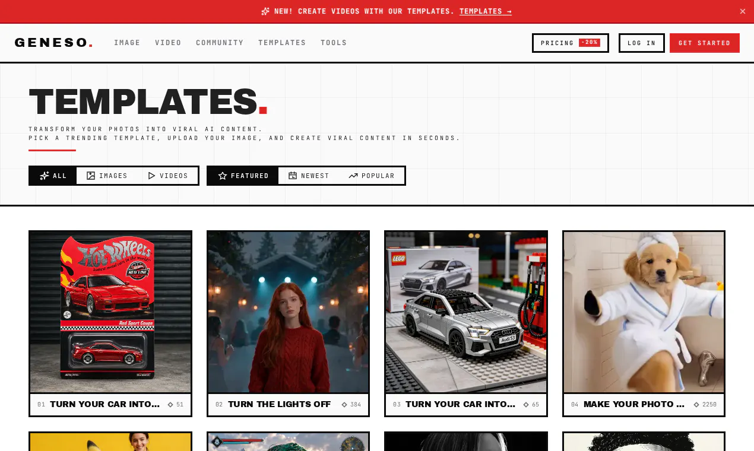The width and height of the screenshot is (754, 451).
Task: Click the star icon on the Featured tab
Action: [x=223, y=176]
